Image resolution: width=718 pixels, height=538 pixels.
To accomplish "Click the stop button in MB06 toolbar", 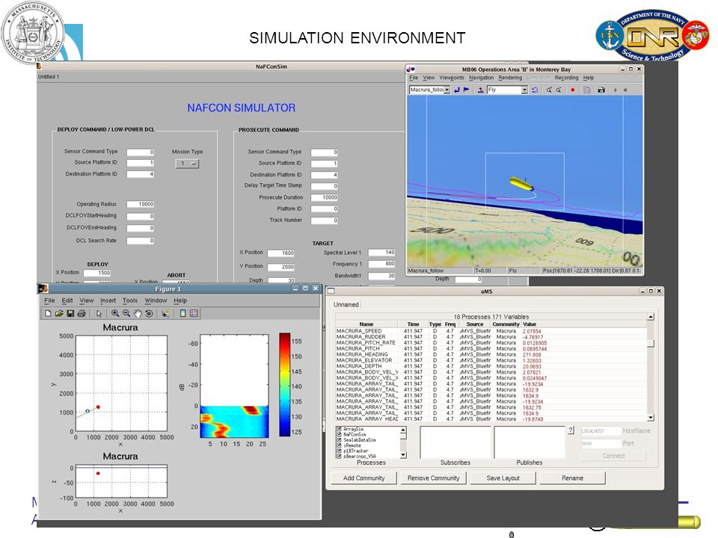I will (x=625, y=90).
